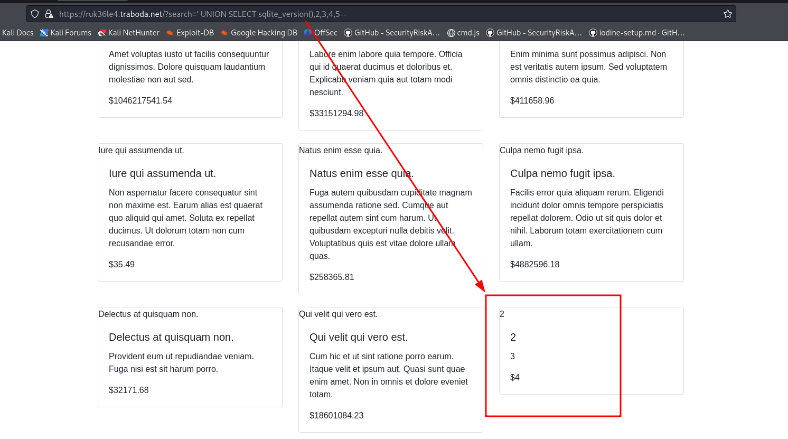This screenshot has width=788, height=439.
Task: Click the description starting 'Enim minima sunt possimus'
Action: (588, 67)
